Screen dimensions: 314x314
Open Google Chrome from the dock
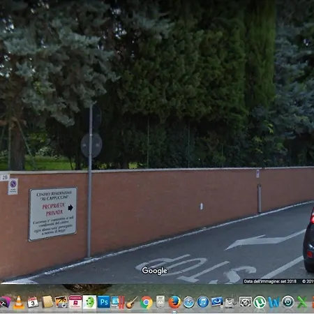coord(147,302)
